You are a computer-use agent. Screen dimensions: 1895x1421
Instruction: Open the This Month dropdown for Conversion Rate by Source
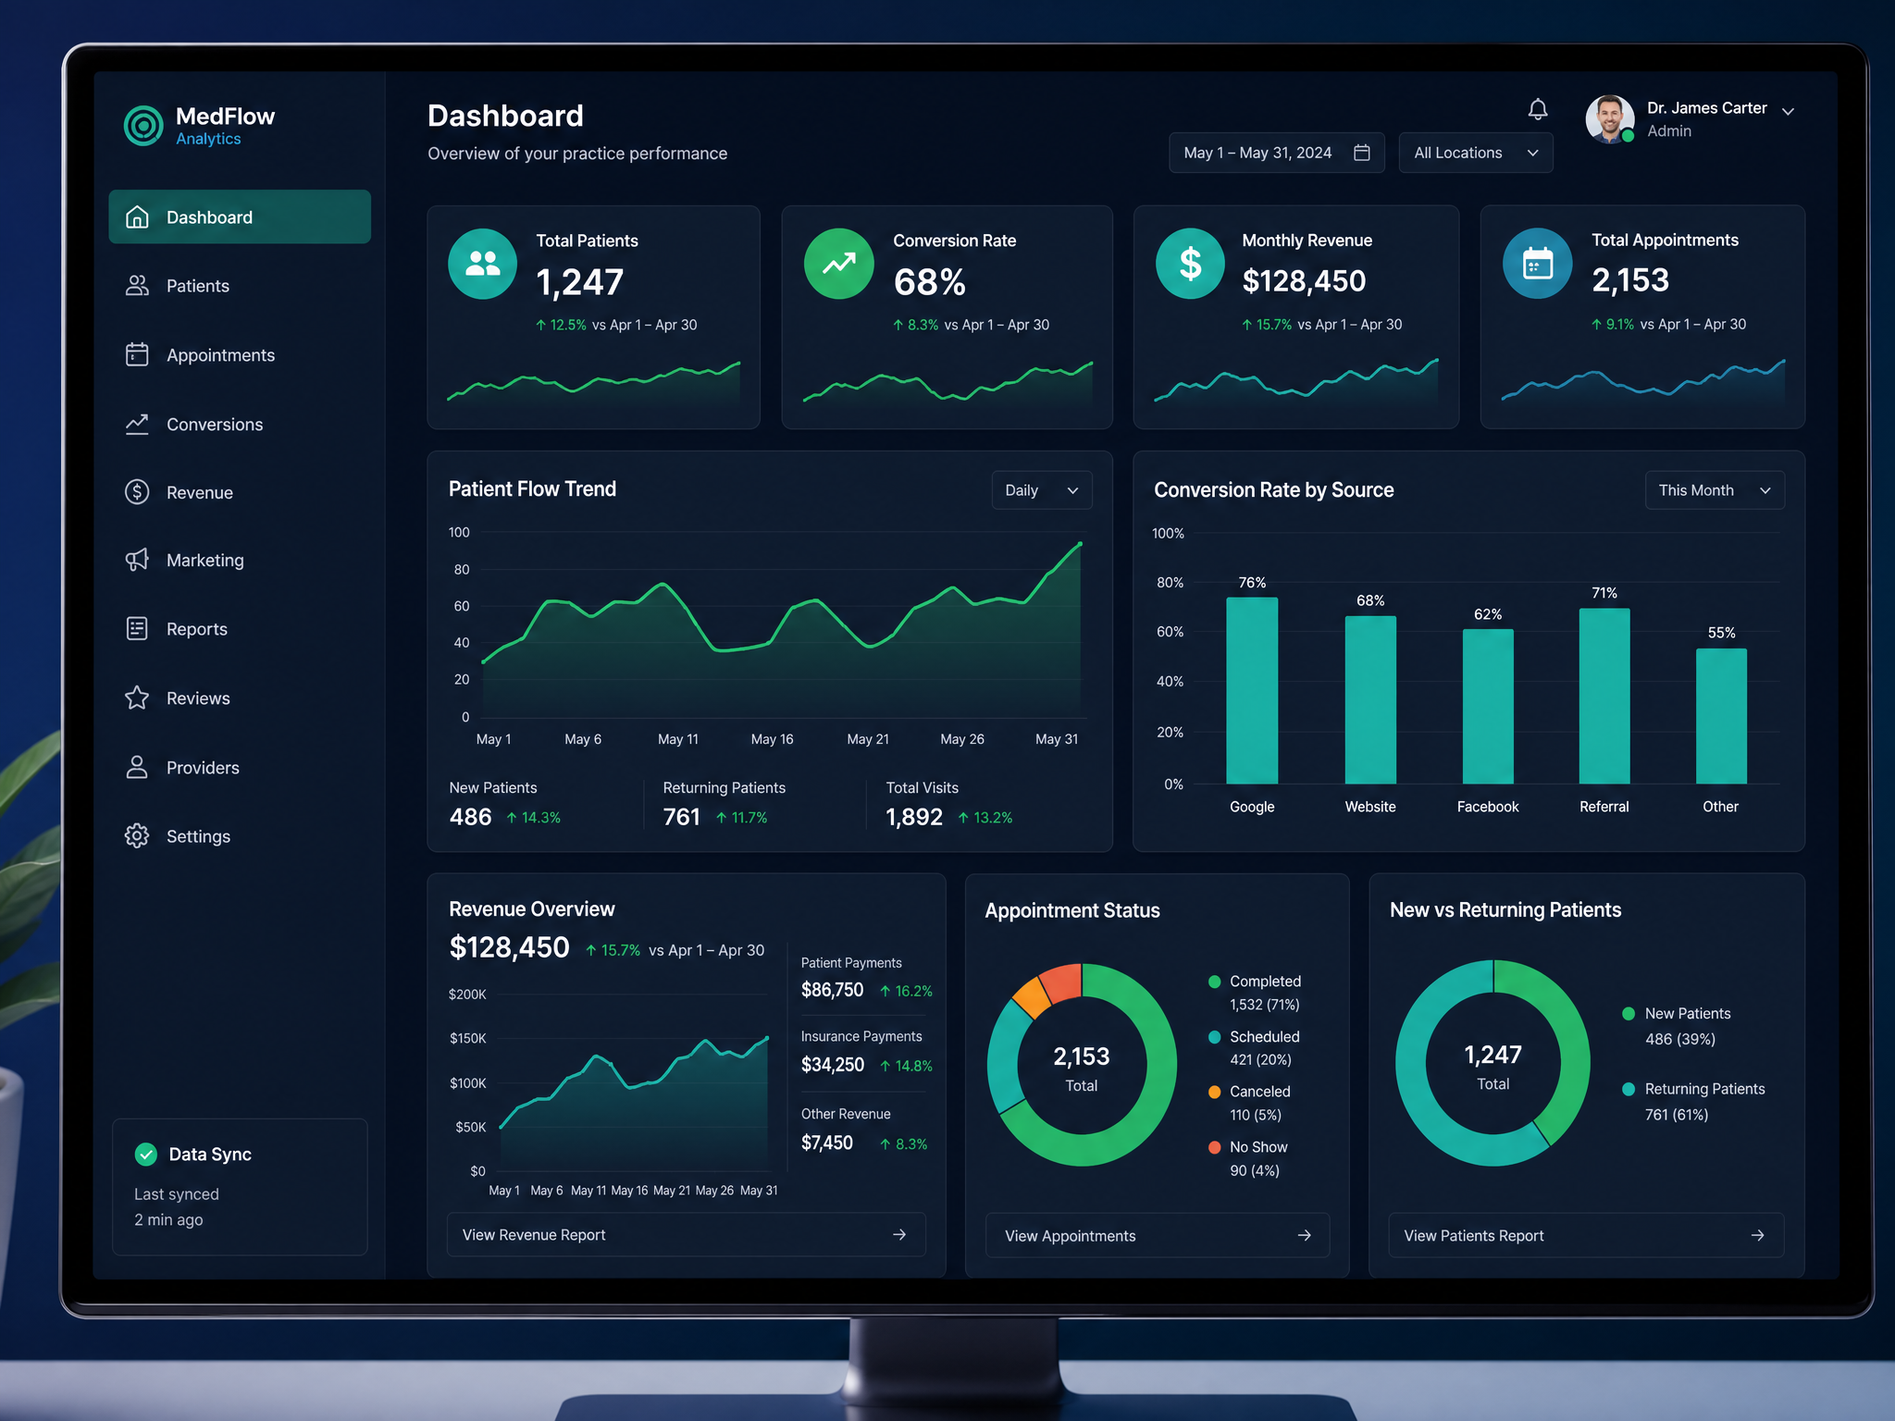tap(1714, 490)
